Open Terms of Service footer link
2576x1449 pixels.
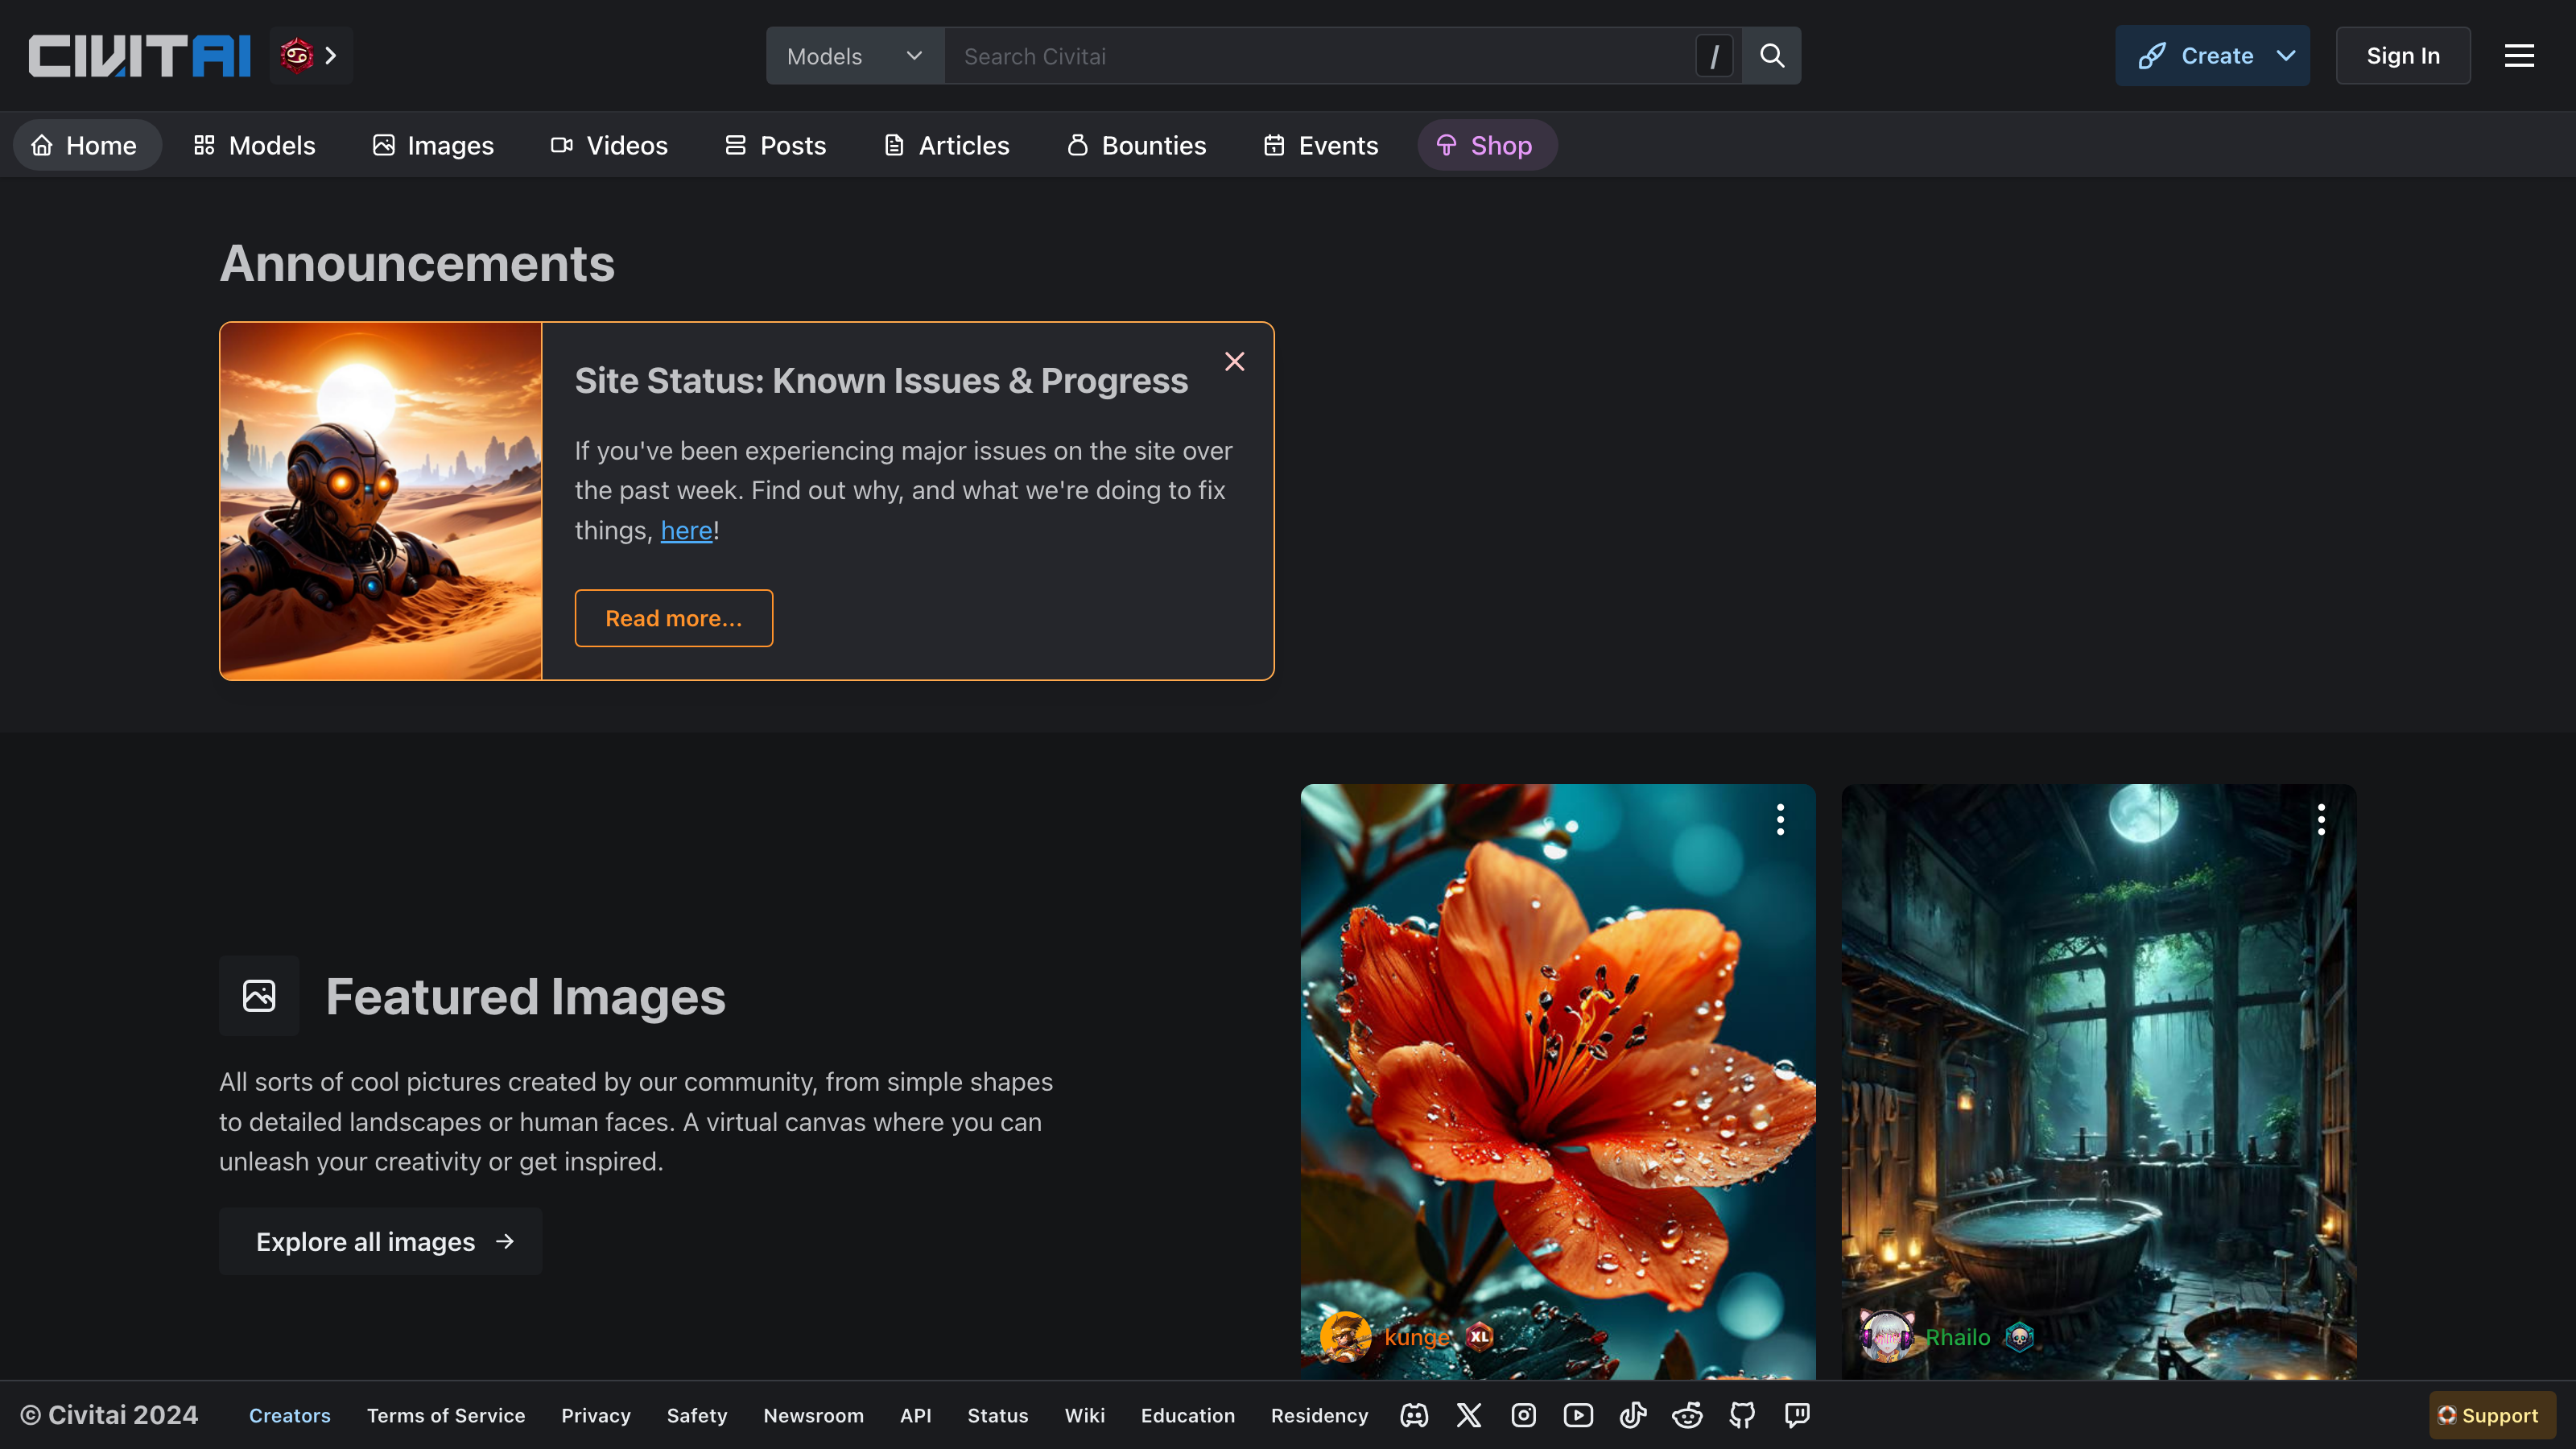coord(446,1415)
